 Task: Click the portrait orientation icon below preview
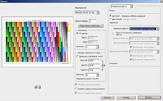coord(36,87)
